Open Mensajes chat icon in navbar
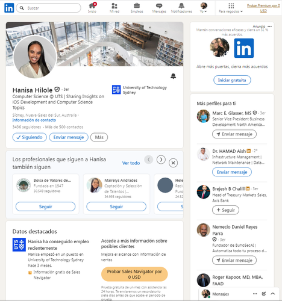The image size is (282, 301). (x=159, y=8)
